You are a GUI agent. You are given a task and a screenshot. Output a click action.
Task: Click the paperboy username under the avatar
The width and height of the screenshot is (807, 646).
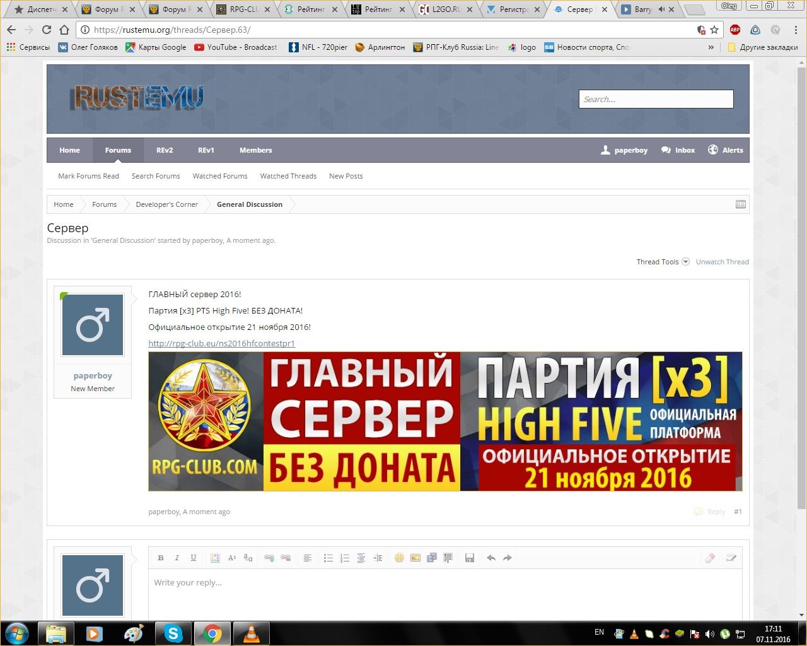click(93, 375)
